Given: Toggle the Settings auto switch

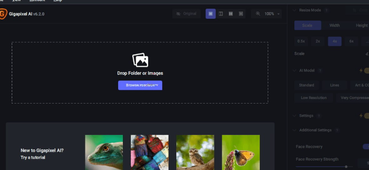Looking at the screenshot, I should [x=366, y=116].
